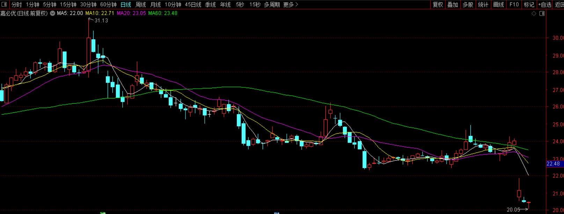Click the 22.48 current price label

553,164
